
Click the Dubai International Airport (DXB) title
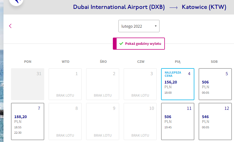pyautogui.click(x=119, y=7)
